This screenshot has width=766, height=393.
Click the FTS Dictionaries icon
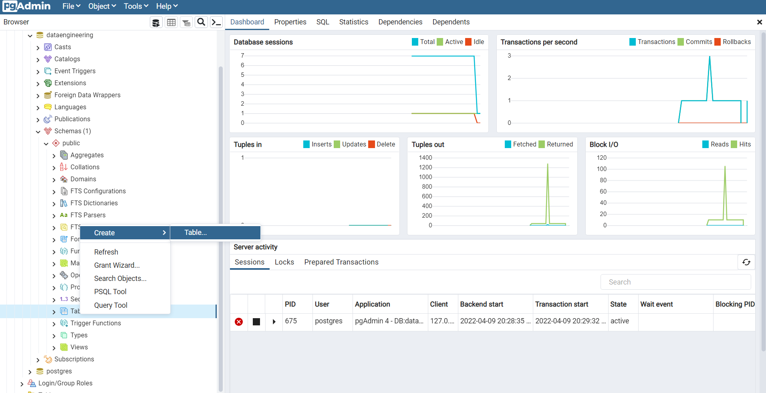click(x=64, y=203)
